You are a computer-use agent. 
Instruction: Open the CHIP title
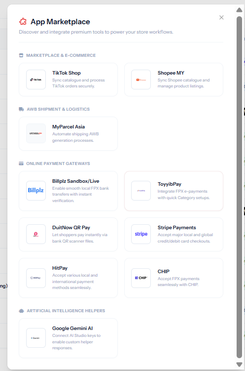164,271
